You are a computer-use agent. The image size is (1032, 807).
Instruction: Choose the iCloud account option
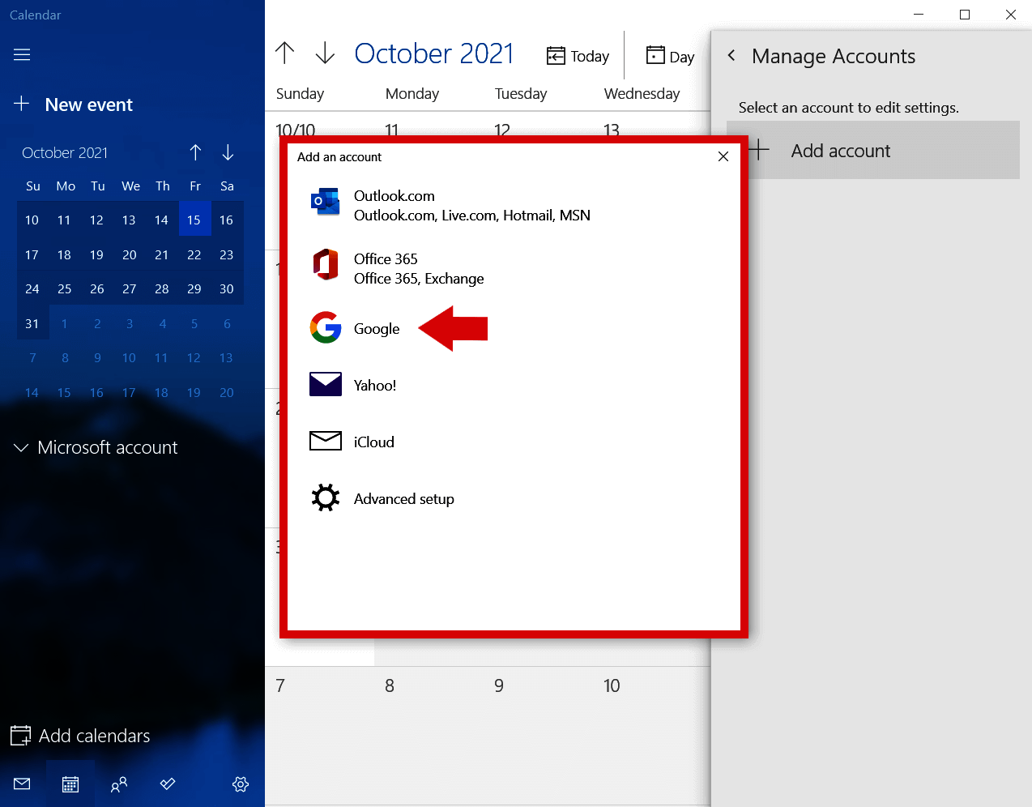[x=373, y=442]
